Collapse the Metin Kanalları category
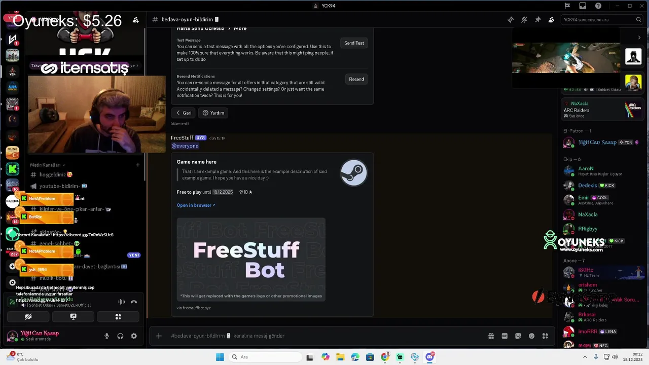Image resolution: width=649 pixels, height=365 pixels. pyautogui.click(x=48, y=165)
